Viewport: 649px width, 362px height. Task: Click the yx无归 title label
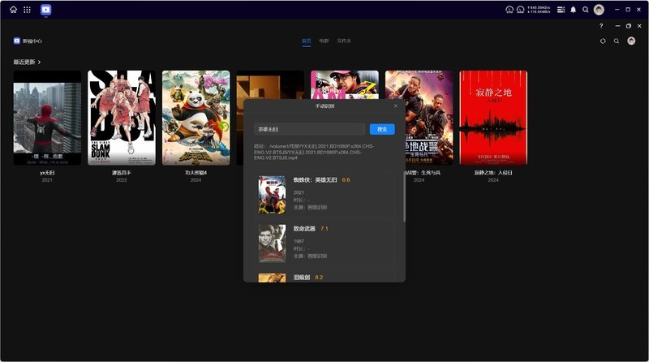(47, 173)
